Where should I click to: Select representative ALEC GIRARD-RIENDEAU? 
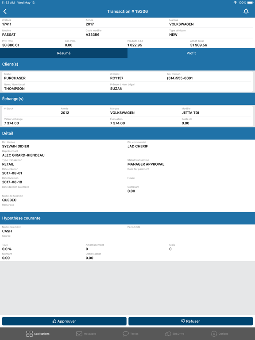(x=23, y=155)
